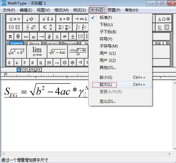This screenshot has height=163, width=176.
Task: Insert the infinity symbol
Action: tap(26, 37)
